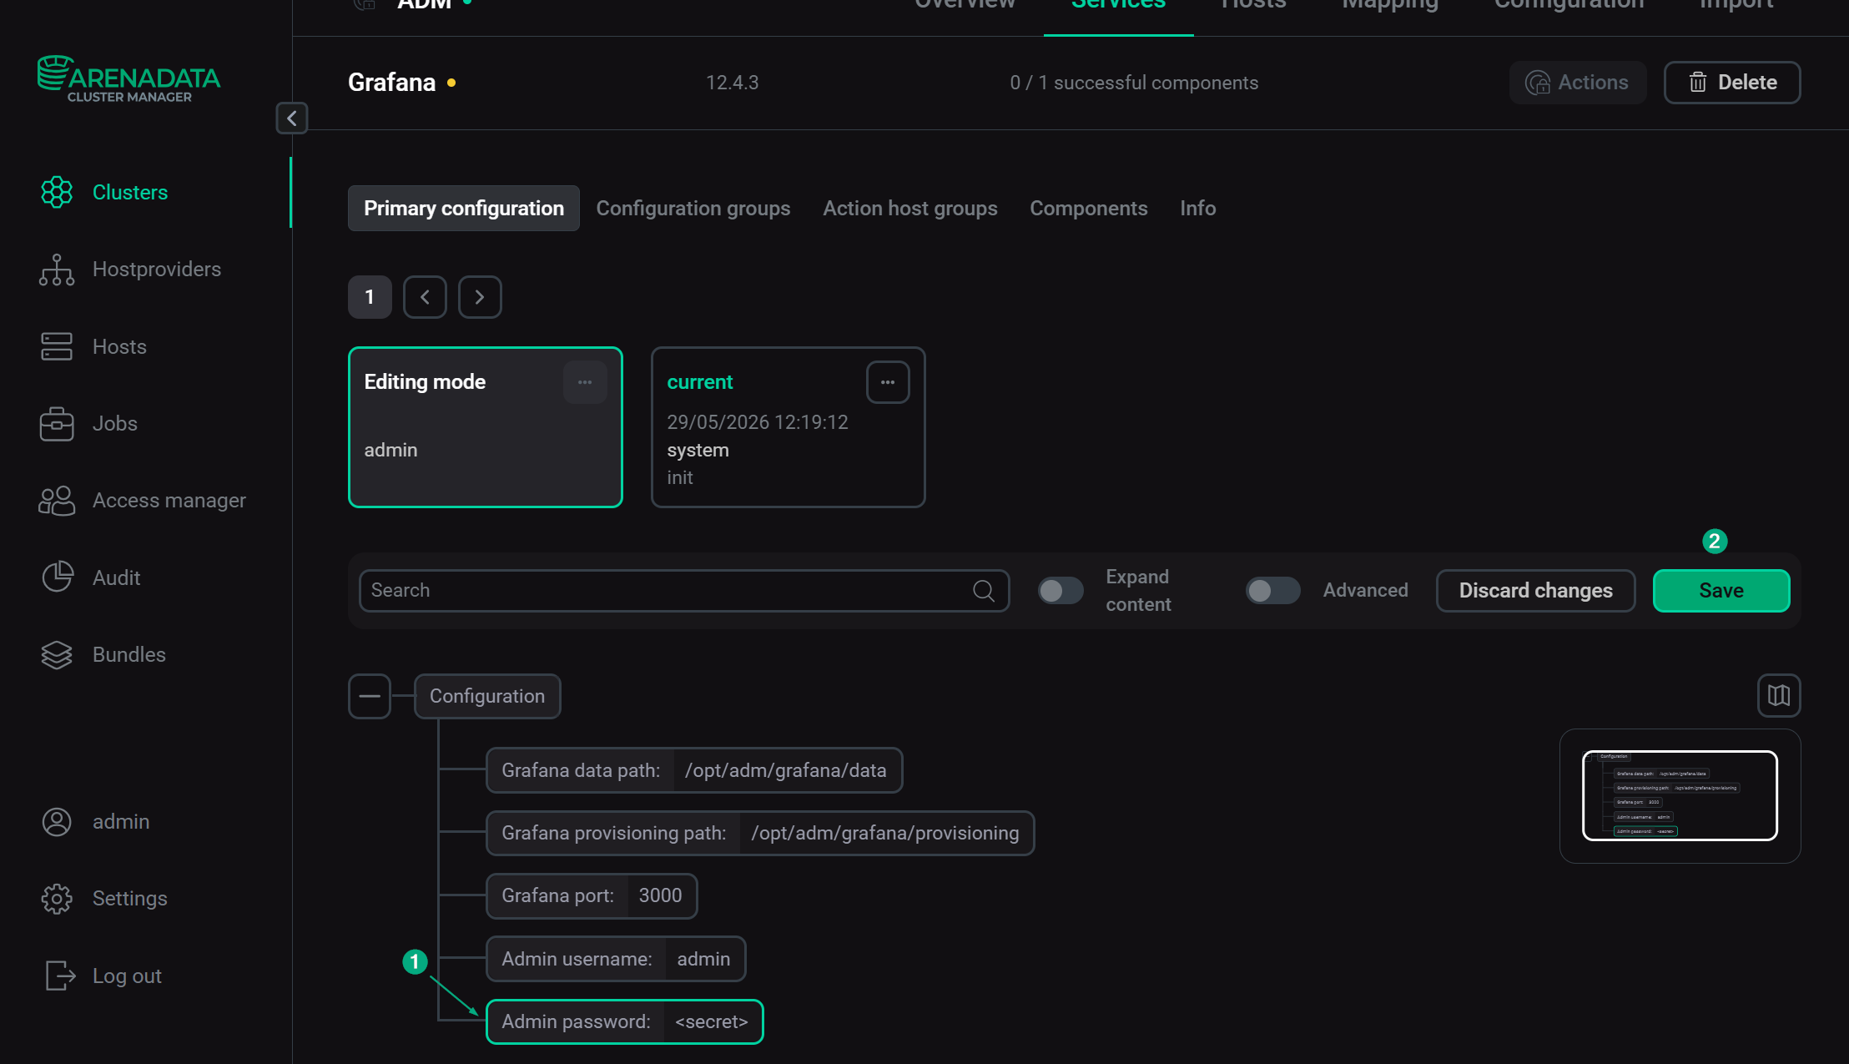The height and width of the screenshot is (1064, 1849).
Task: Go to Access manager page
Action: click(x=169, y=501)
